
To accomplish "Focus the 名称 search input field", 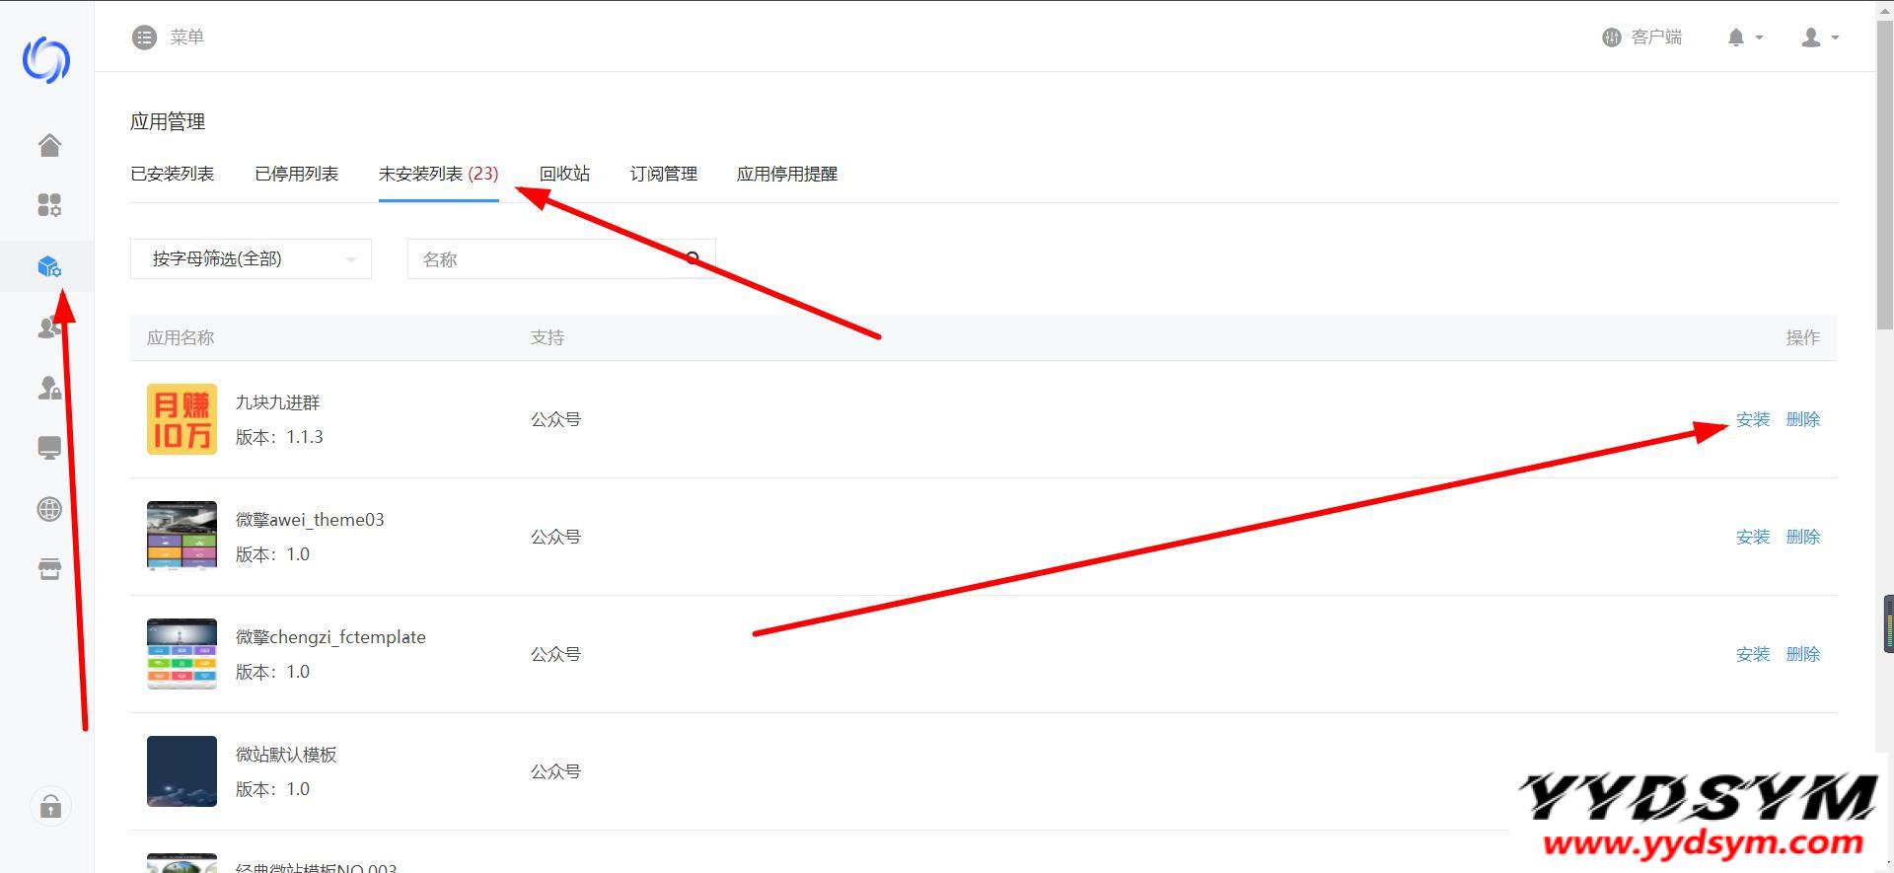I will point(541,258).
